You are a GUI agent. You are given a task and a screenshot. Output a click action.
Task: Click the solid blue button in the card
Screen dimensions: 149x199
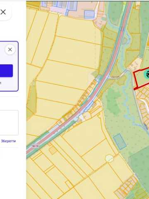(6, 70)
